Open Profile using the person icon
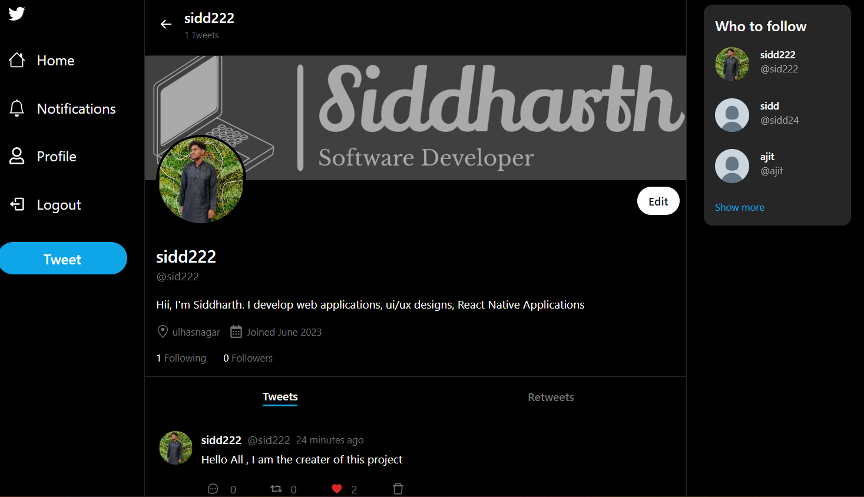This screenshot has width=864, height=497. coord(17,155)
